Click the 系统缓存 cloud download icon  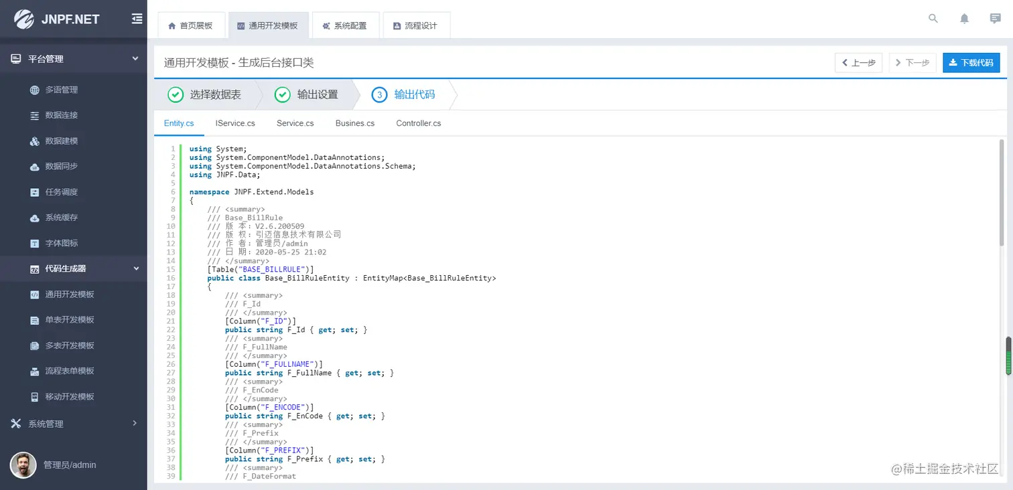[35, 218]
